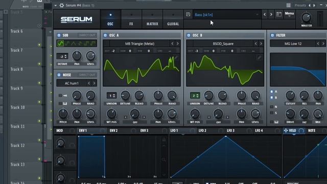Select next OSC A wavetable arrow

(x=178, y=43)
